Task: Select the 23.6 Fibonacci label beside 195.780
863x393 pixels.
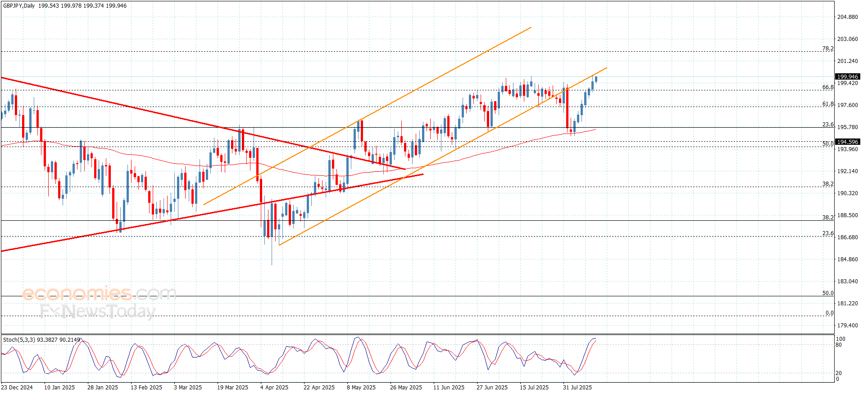Action: pyautogui.click(x=828, y=125)
